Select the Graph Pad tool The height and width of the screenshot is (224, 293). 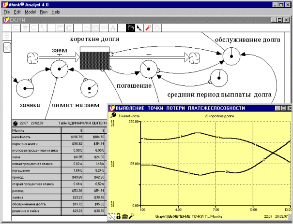coord(87,28)
